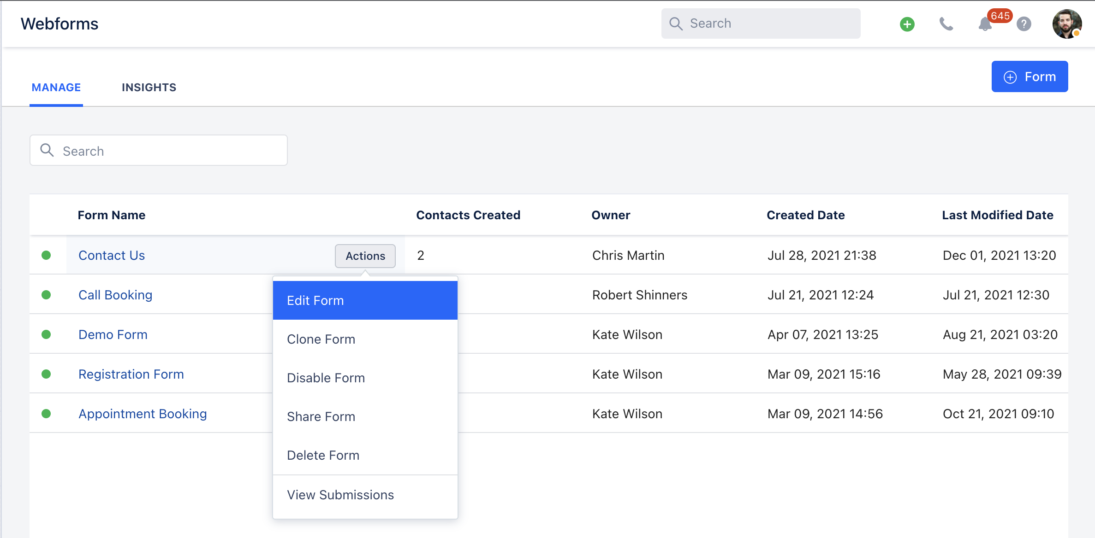This screenshot has height=538, width=1095.
Task: Click green status dot for Appointment Booking
Action: (x=46, y=414)
